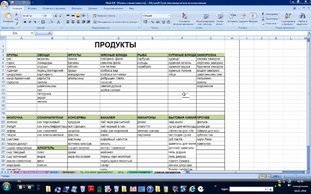The height and width of the screenshot is (194, 311).
Task: Apply the thousands separator (000) format
Action: [x=158, y=22]
